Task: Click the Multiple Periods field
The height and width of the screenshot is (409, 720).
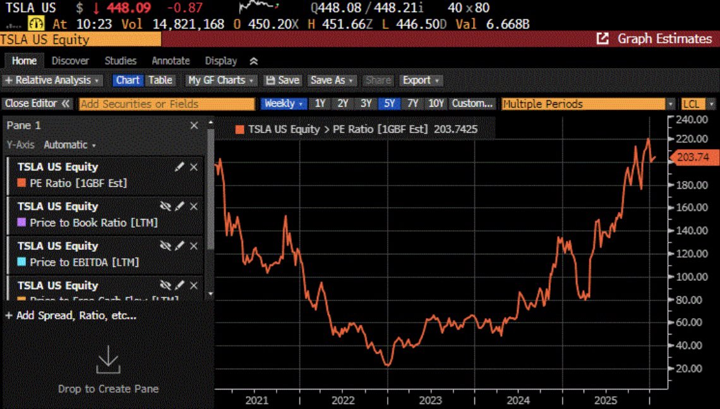Action: (583, 104)
